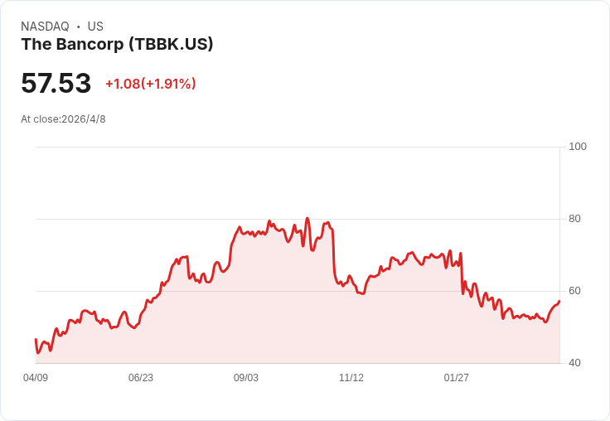
Task: Click the 09/03 date axis label
Action: (246, 378)
